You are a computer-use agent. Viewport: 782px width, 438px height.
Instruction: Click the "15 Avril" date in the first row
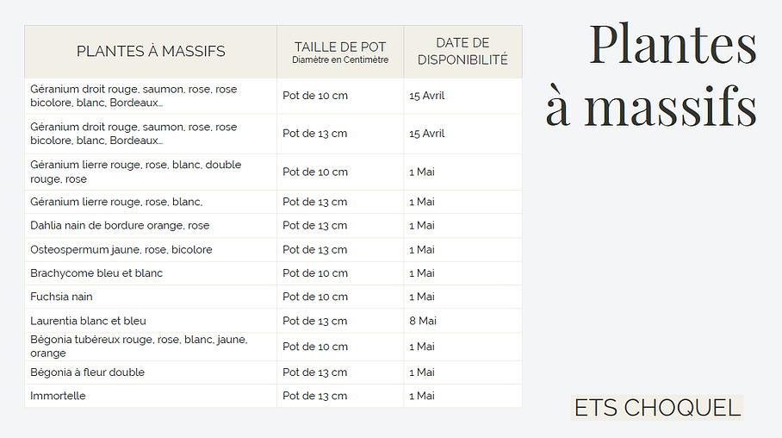pyautogui.click(x=427, y=96)
